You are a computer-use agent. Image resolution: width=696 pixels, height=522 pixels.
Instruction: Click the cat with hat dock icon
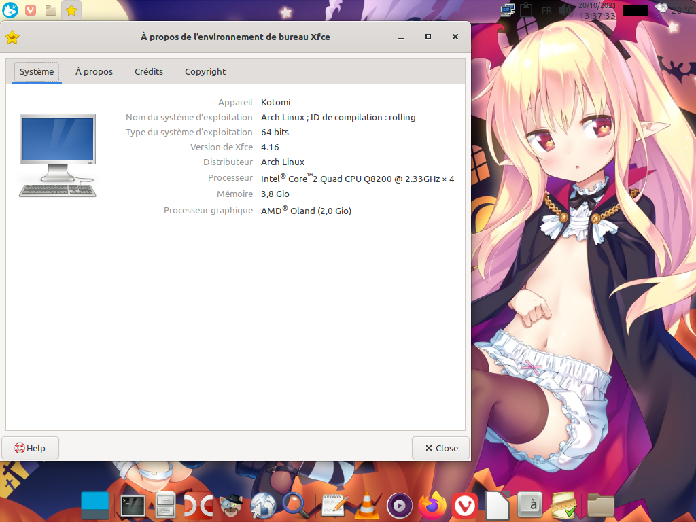[231, 506]
